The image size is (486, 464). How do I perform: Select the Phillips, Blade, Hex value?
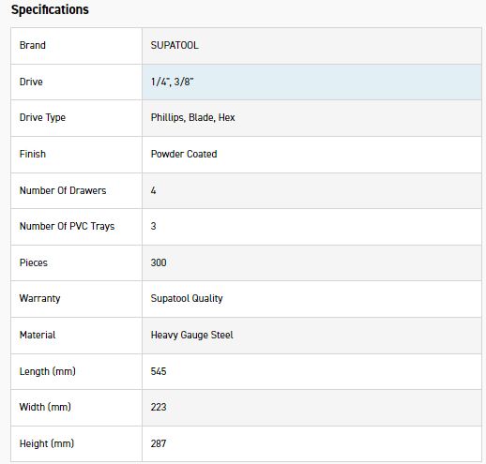pos(192,117)
